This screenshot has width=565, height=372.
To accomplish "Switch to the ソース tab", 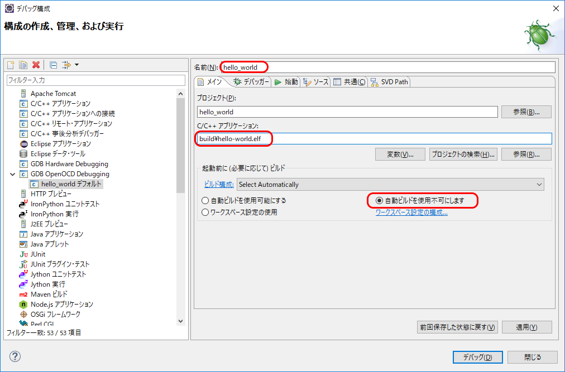I will 316,82.
